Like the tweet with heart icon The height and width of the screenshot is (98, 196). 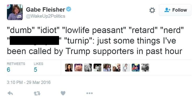click(63, 93)
